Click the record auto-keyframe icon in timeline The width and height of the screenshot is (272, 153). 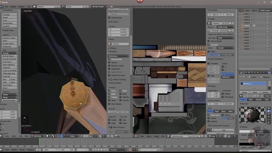point(130,150)
